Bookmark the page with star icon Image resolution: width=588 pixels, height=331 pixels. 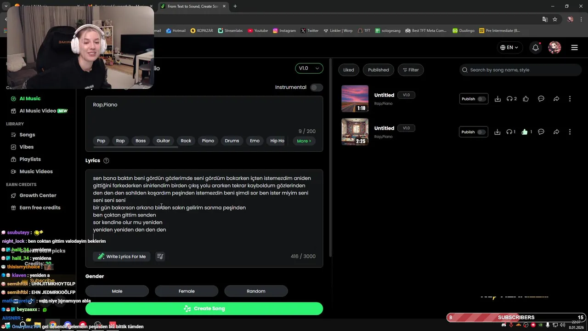[555, 19]
